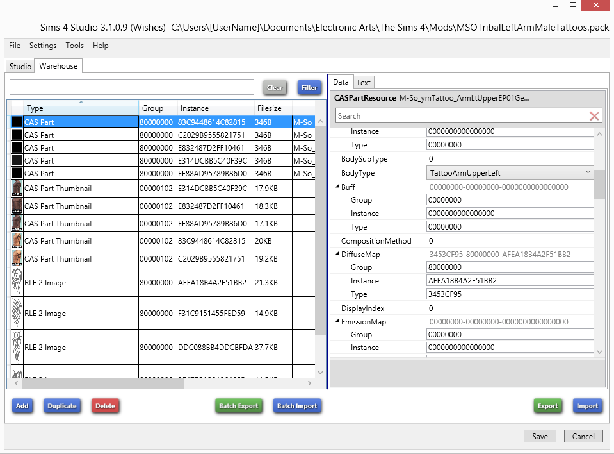614x454 pixels.
Task: Click the BodySubType value 0
Action: pyautogui.click(x=431, y=159)
